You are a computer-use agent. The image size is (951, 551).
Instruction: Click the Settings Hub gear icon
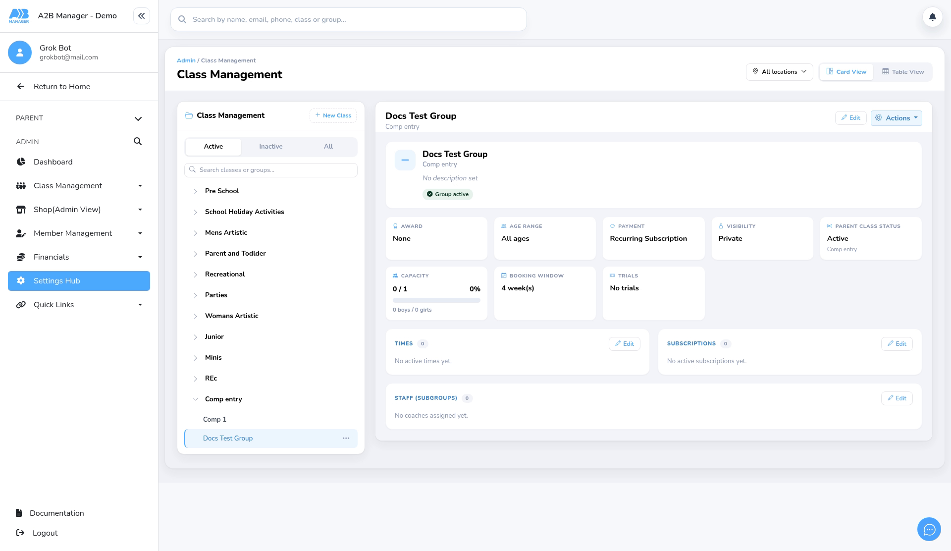click(21, 281)
